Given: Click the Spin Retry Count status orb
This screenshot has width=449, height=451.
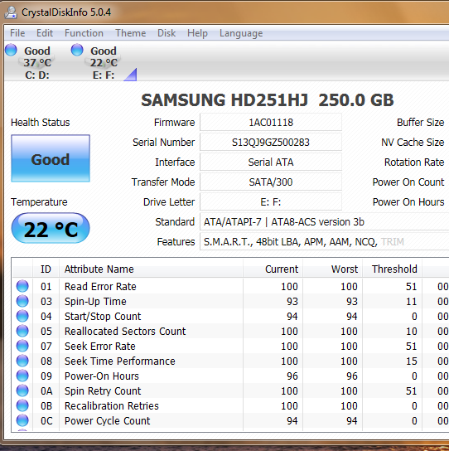Looking at the screenshot, I should coord(22,390).
